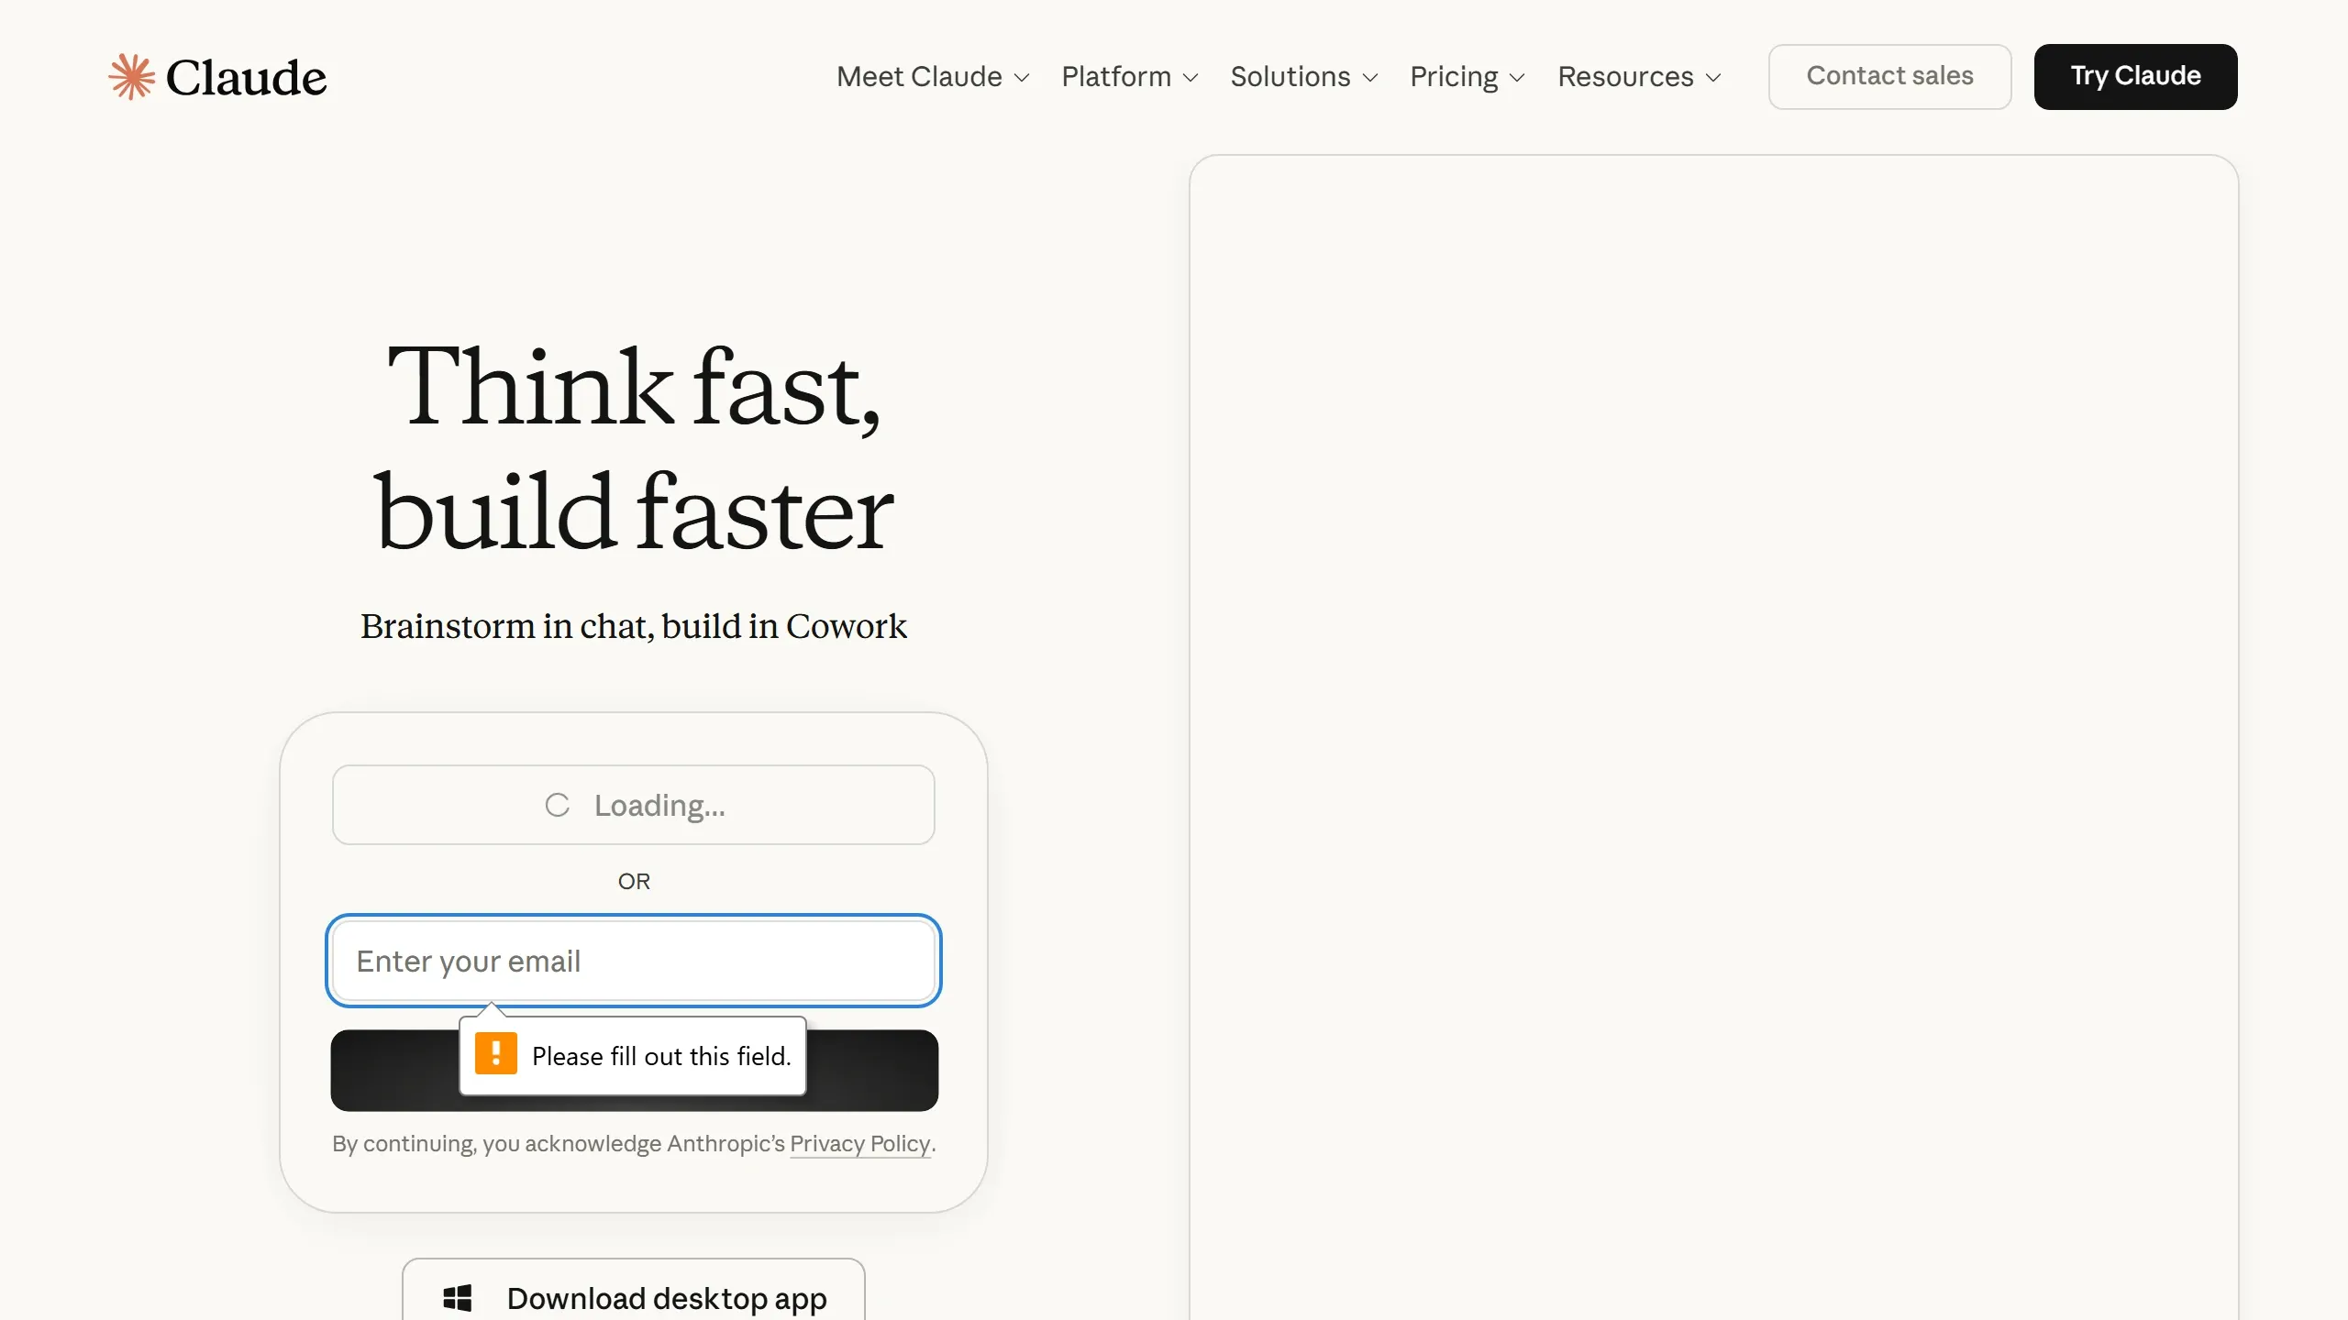Open the Privacy Policy link
The image size is (2348, 1320).
[x=860, y=1143]
